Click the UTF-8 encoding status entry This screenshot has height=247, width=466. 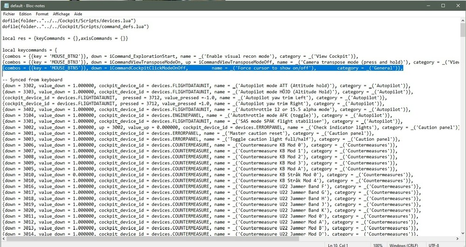click(433, 245)
